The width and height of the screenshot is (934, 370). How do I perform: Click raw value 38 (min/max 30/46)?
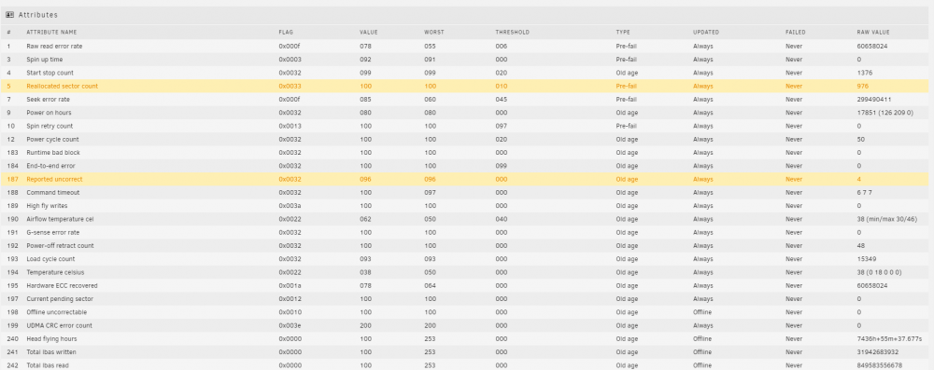886,219
